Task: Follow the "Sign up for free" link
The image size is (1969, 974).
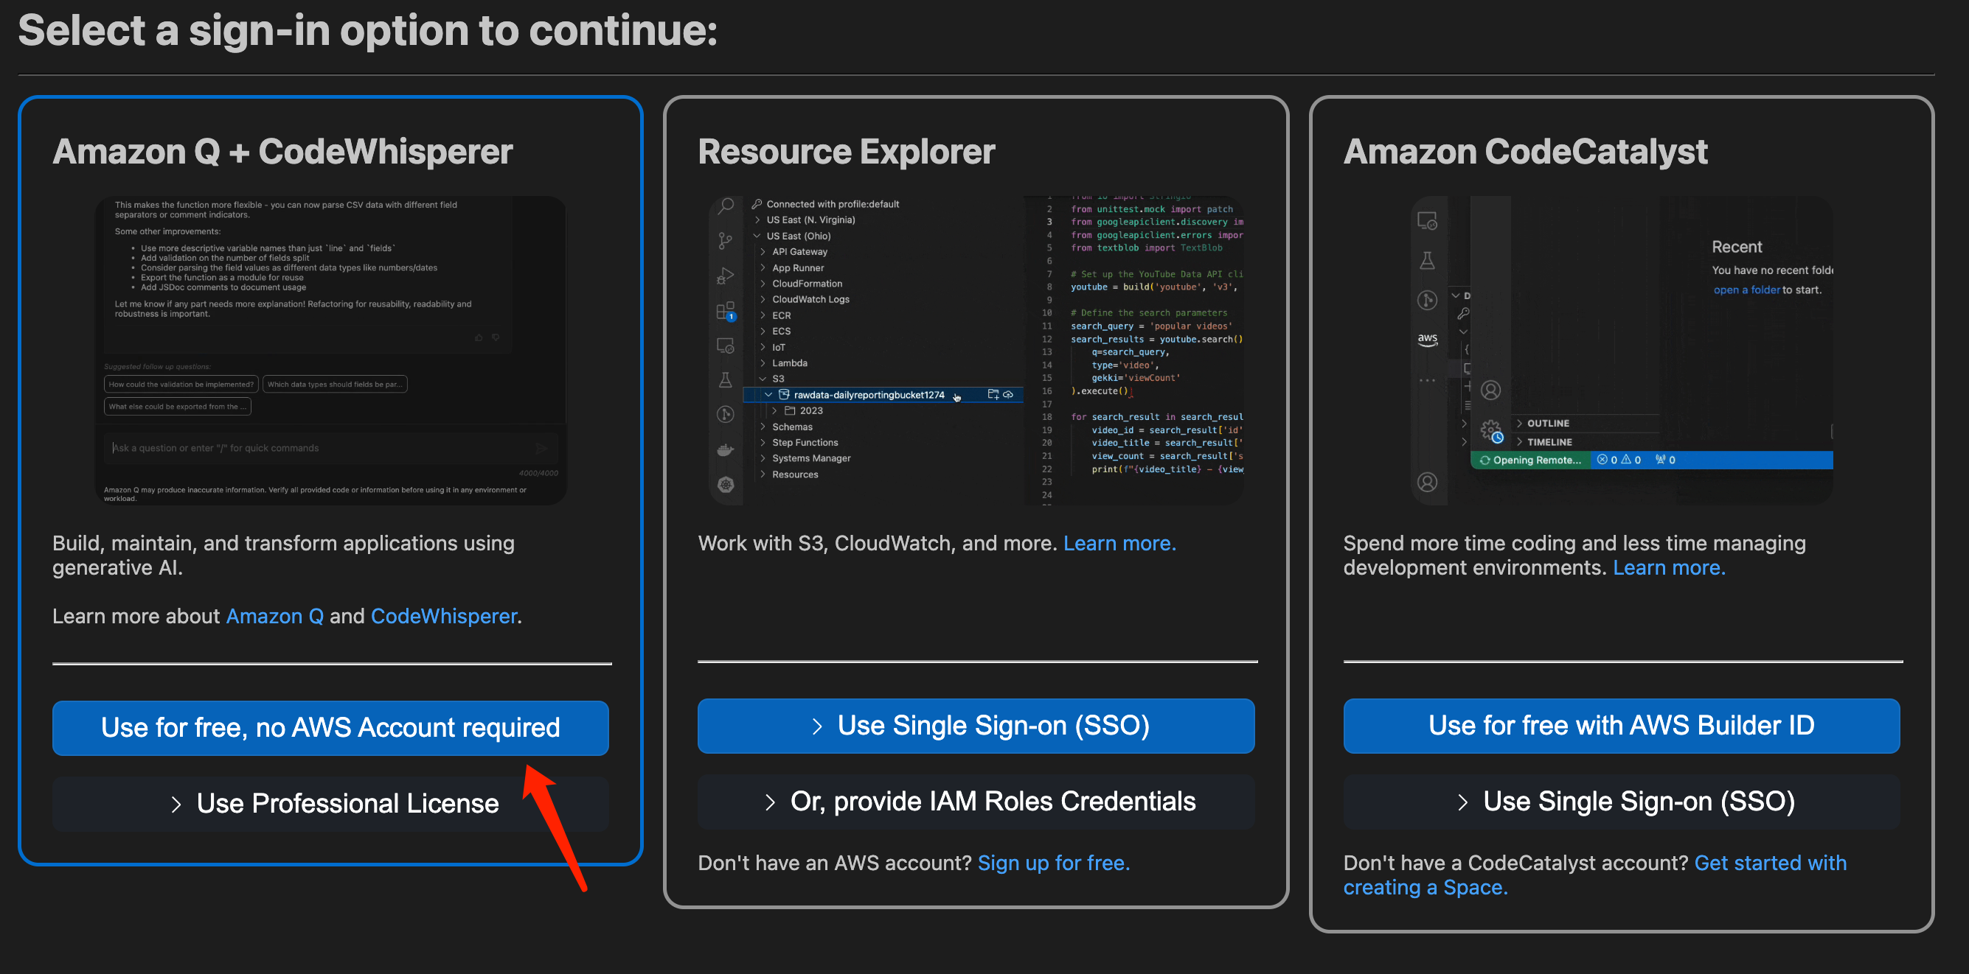Action: [1053, 863]
